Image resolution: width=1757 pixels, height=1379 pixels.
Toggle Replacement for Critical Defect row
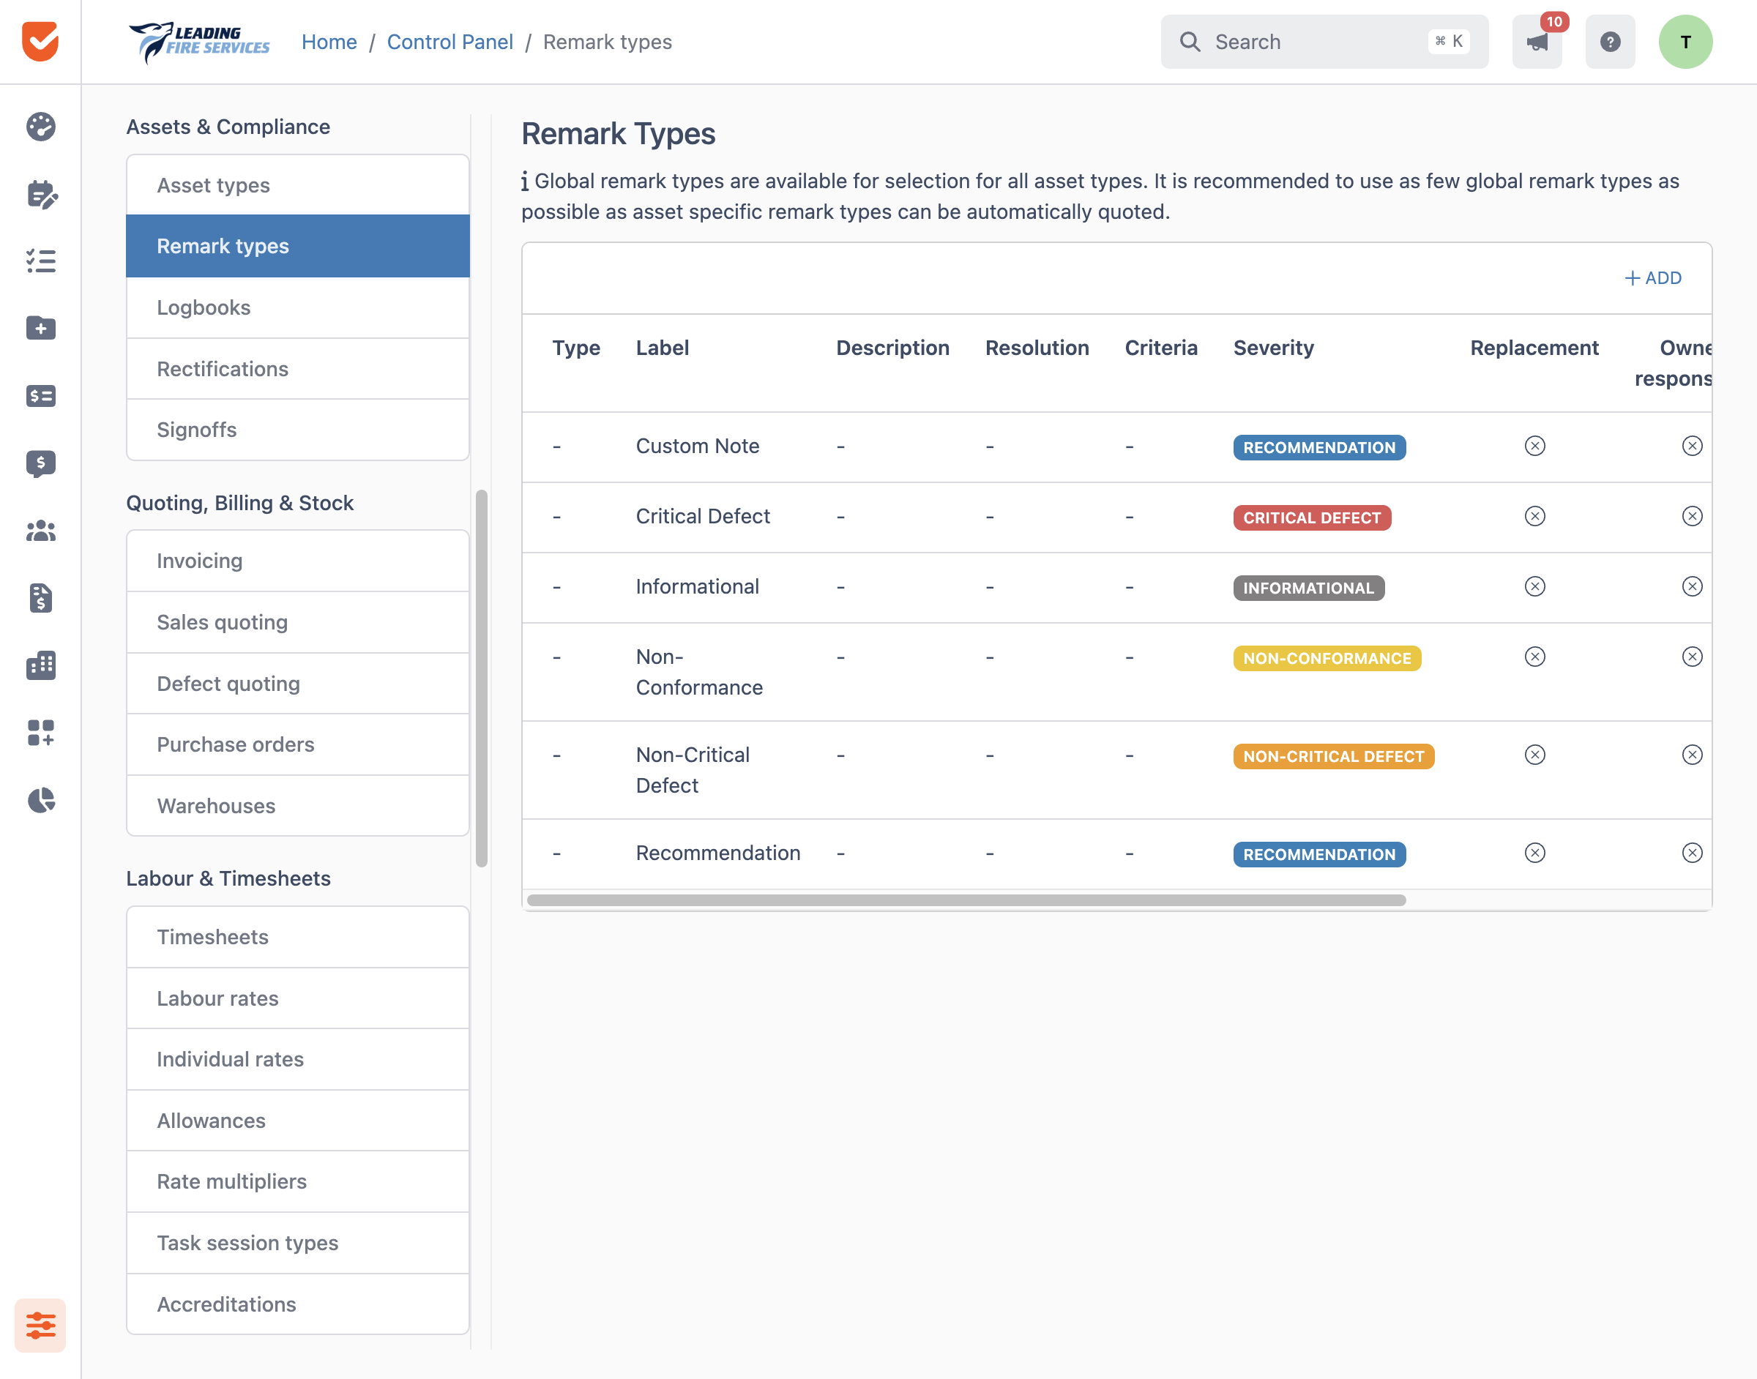pyautogui.click(x=1534, y=516)
